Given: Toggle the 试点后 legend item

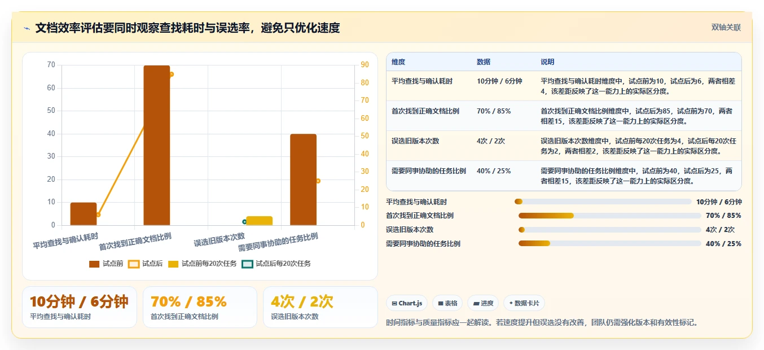Looking at the screenshot, I should tap(146, 264).
